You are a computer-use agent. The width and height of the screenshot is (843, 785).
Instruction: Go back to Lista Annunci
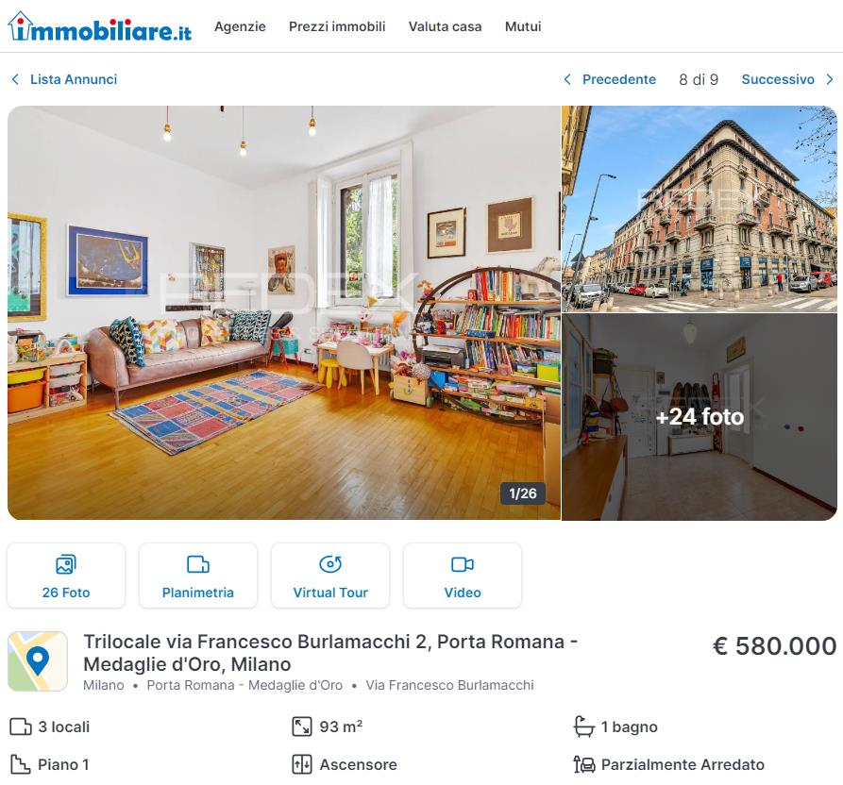pos(74,79)
